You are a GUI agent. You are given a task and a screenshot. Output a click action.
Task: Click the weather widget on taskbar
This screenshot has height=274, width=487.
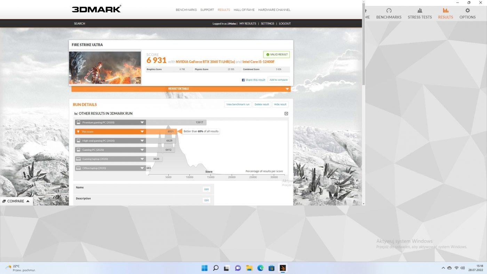(21, 268)
